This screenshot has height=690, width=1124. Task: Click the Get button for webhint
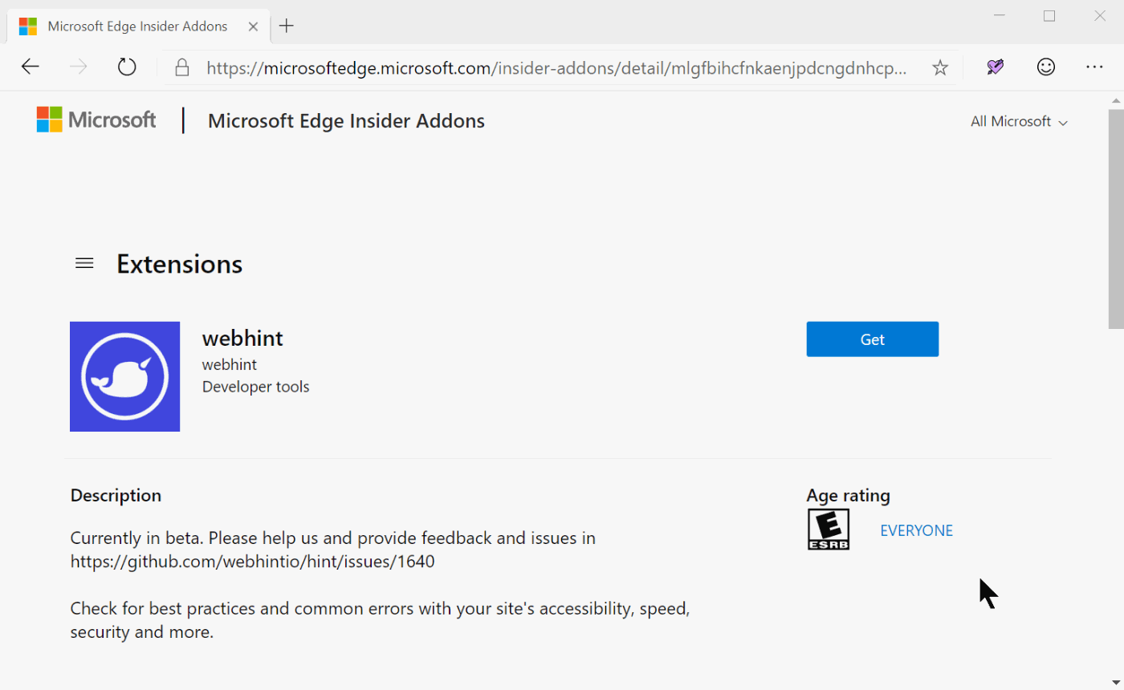point(872,339)
